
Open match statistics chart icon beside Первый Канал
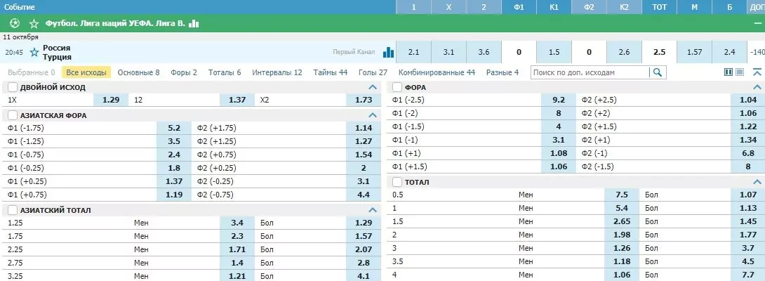tap(388, 52)
